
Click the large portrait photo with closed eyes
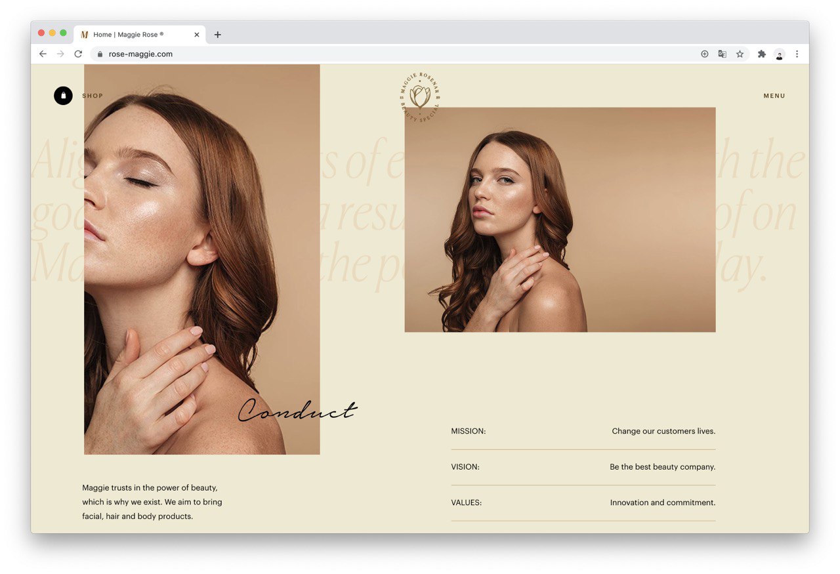click(202, 259)
